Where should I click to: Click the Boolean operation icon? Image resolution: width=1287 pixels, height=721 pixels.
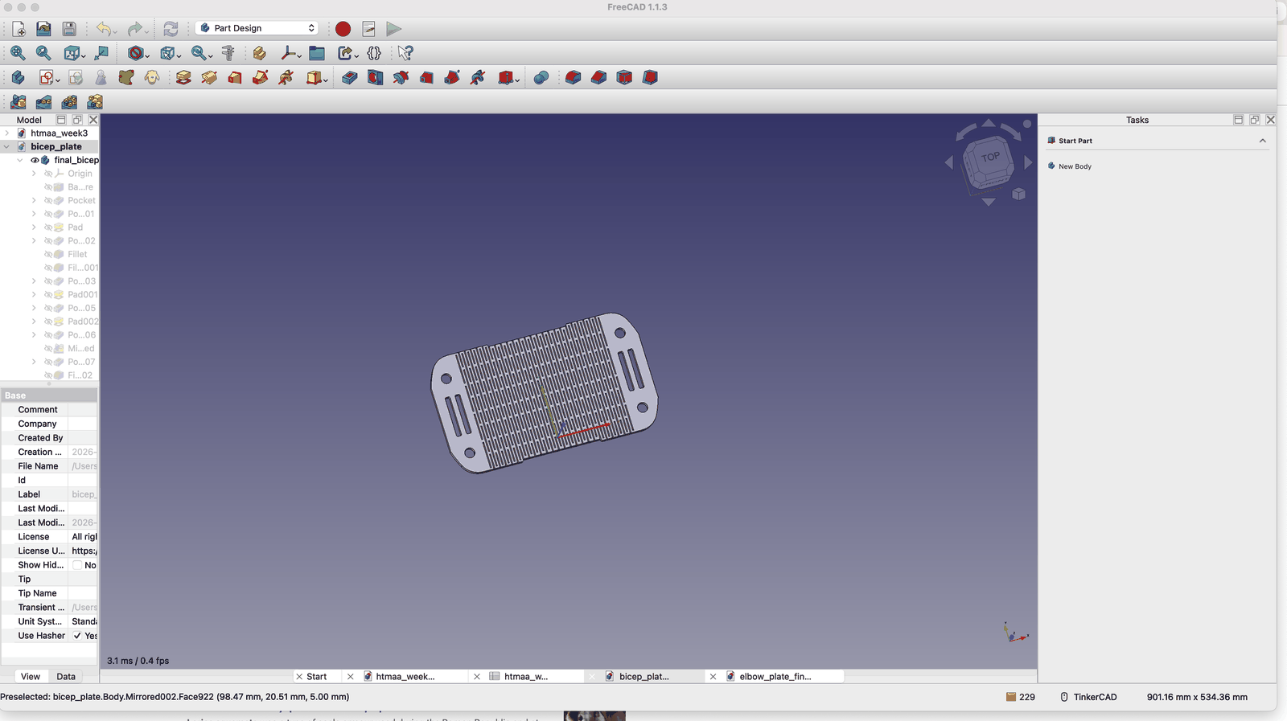point(541,78)
